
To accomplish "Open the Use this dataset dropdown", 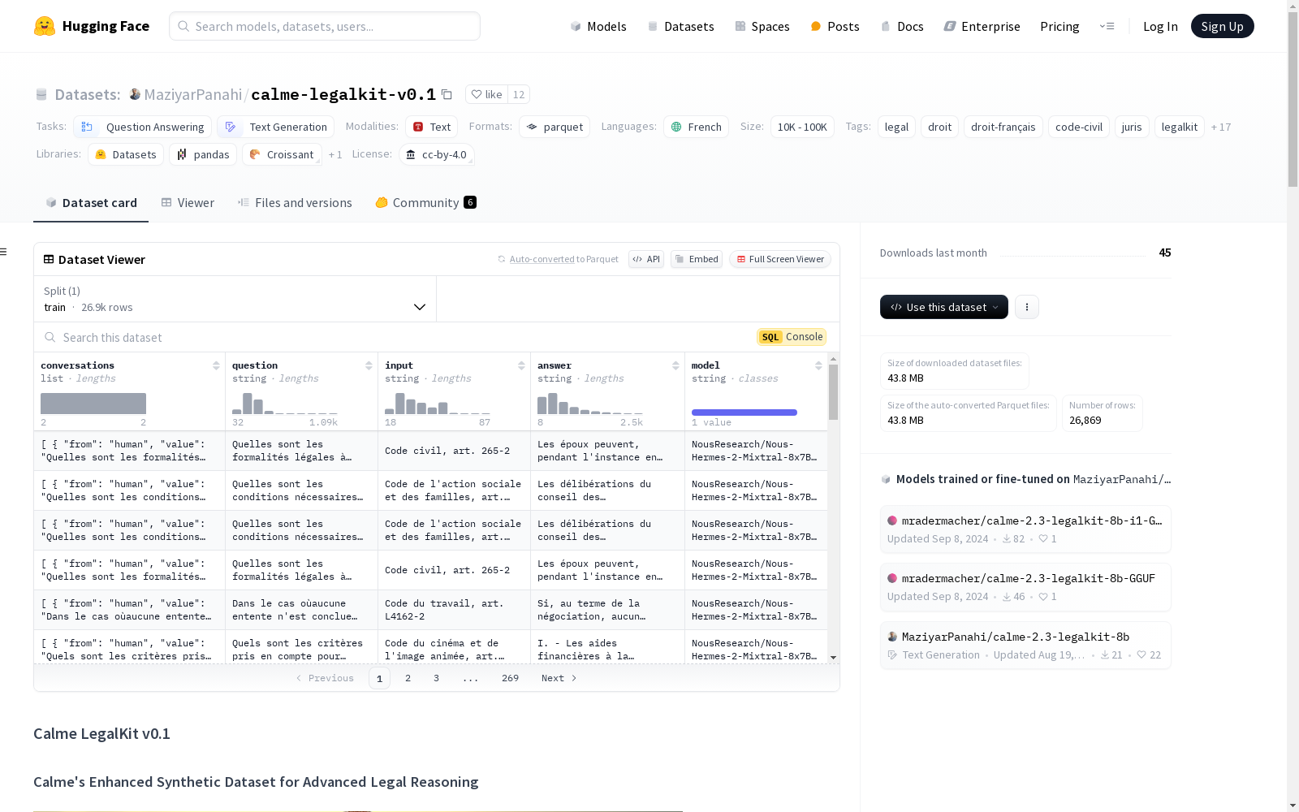I will click(944, 307).
